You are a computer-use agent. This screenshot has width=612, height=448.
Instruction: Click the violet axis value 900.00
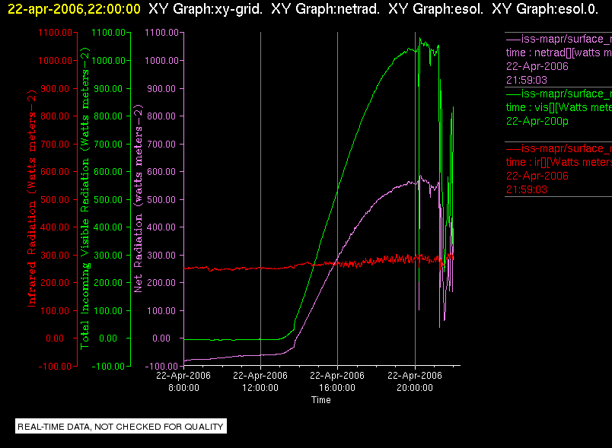[x=161, y=89]
